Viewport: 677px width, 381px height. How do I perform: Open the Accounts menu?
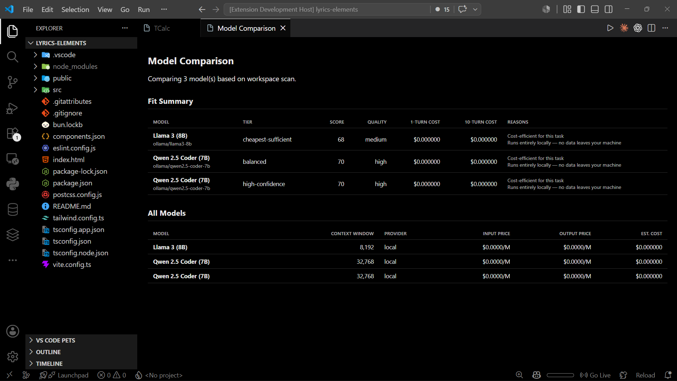click(x=12, y=331)
